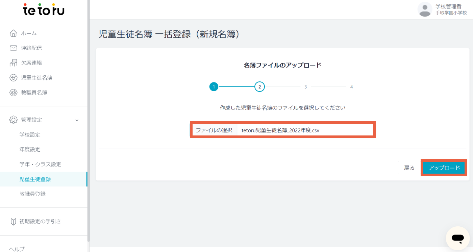Open ホーム in the sidebar
Screen dimensions: 473x252
point(29,33)
